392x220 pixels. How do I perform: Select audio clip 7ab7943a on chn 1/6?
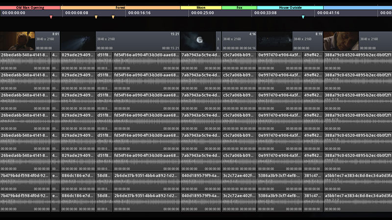(x=201, y=62)
